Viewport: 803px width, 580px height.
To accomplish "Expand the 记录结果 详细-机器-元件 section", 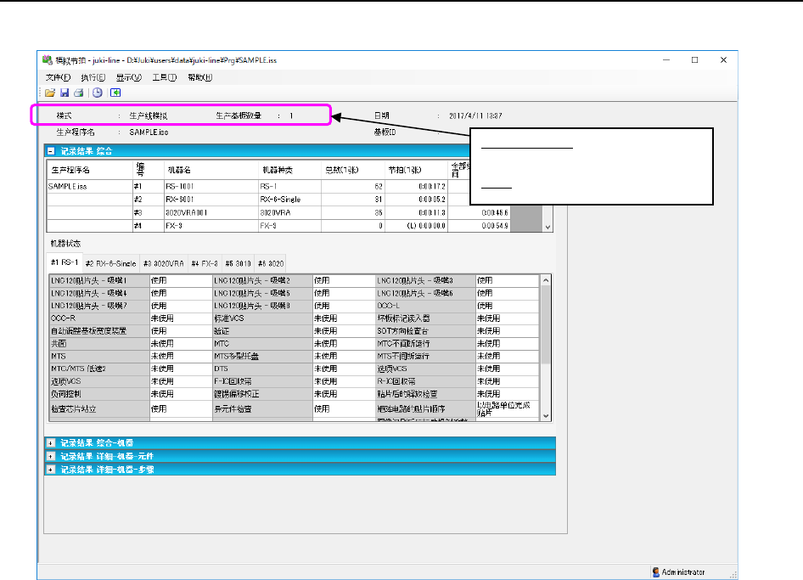I will coord(51,456).
